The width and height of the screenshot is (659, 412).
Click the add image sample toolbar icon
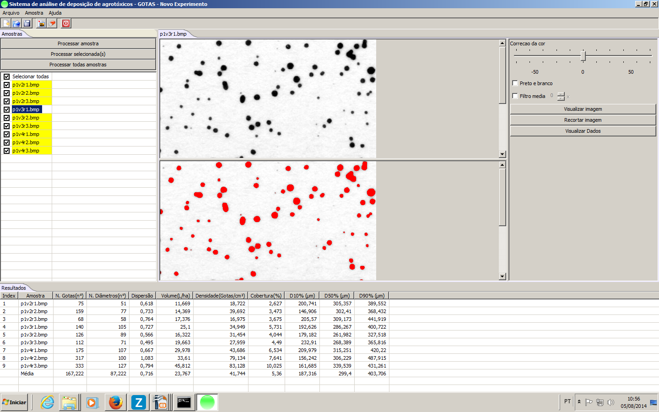click(42, 23)
